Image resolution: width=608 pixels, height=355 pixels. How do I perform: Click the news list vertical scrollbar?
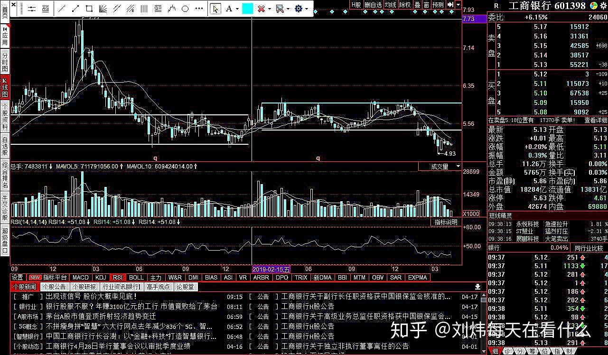coord(483,323)
